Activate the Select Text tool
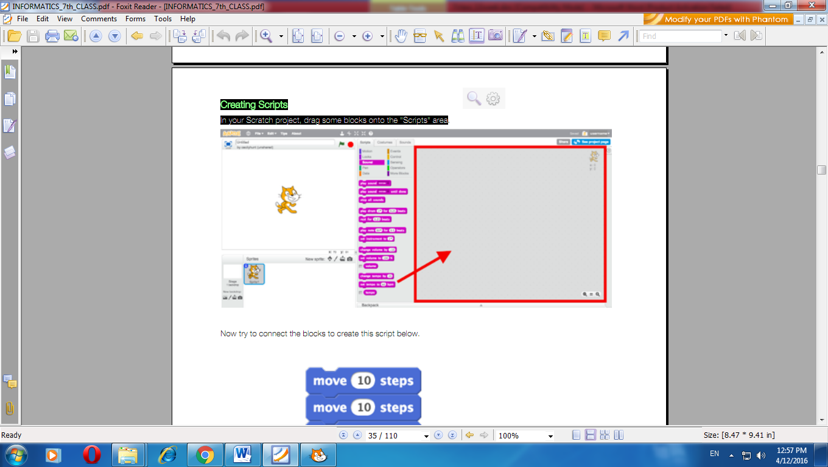Image resolution: width=828 pixels, height=467 pixels. [x=477, y=36]
